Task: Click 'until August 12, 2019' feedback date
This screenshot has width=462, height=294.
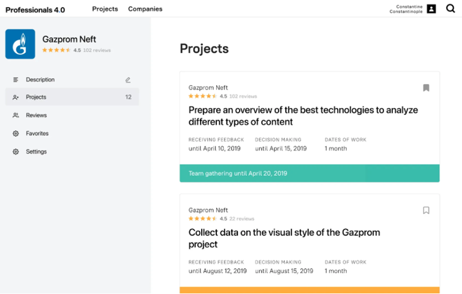Action: tap(217, 271)
